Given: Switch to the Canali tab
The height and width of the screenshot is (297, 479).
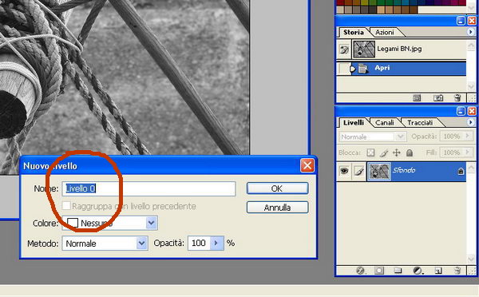Looking at the screenshot, I should (x=384, y=122).
